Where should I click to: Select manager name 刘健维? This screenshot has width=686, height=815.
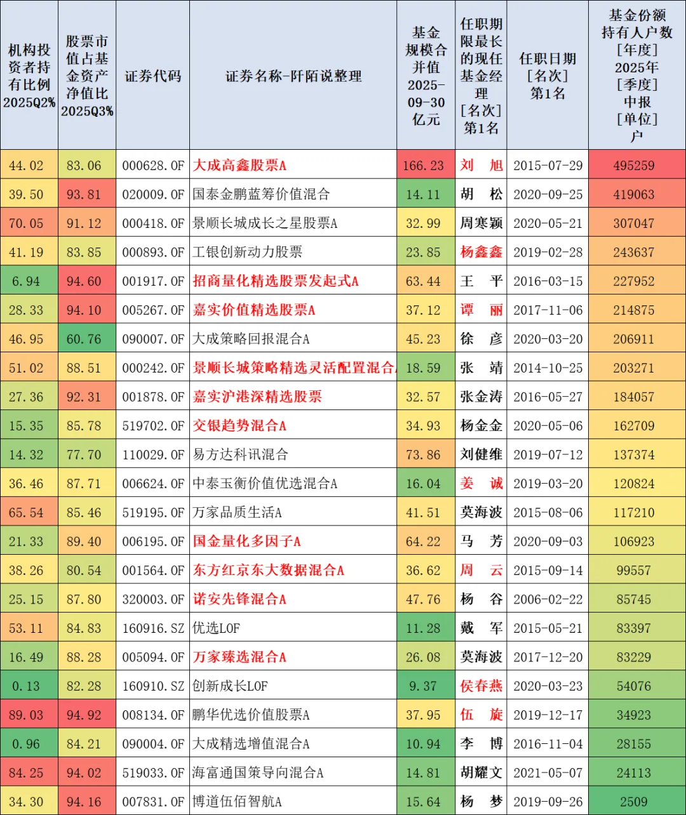[481, 454]
